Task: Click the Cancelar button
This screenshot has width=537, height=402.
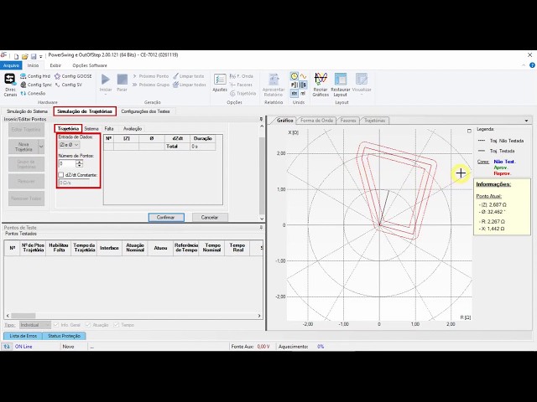Action: tap(210, 218)
